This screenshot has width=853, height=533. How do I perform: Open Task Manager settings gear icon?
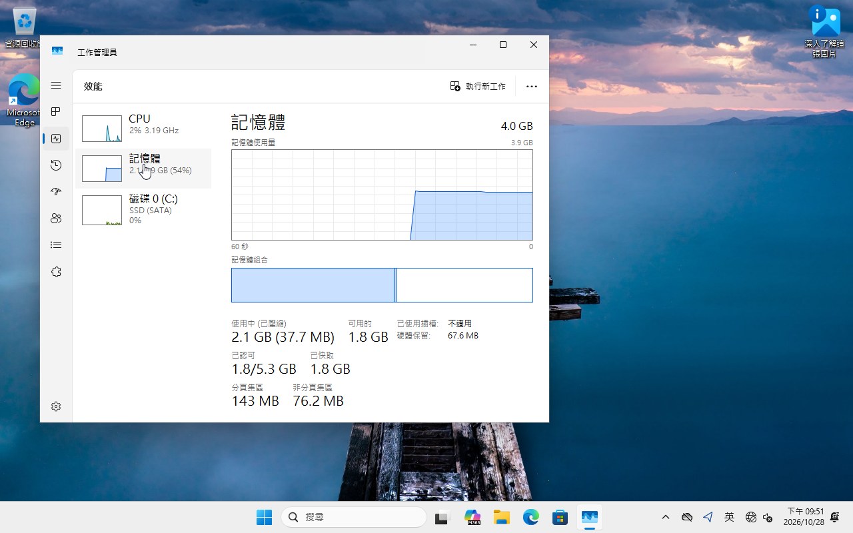(56, 406)
